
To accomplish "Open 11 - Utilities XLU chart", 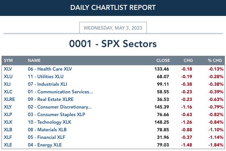I will tap(46, 77).
